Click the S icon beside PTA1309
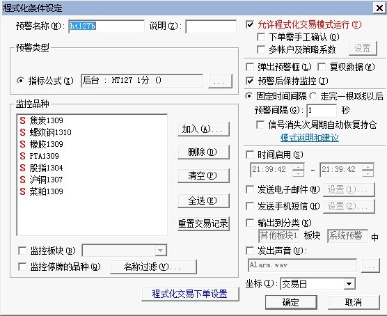387x316 pixels. pyautogui.click(x=22, y=156)
